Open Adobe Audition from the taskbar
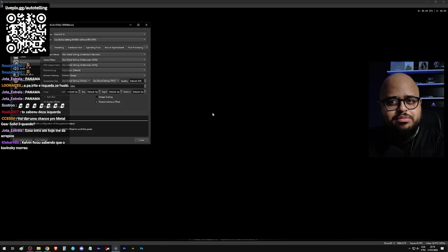The image size is (448, 252). (x=99, y=248)
